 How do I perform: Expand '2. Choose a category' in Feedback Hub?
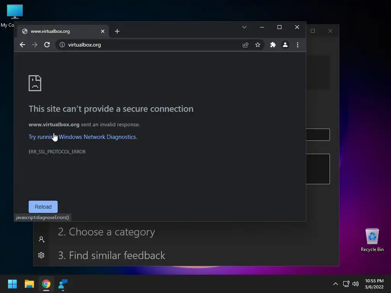[x=107, y=232]
